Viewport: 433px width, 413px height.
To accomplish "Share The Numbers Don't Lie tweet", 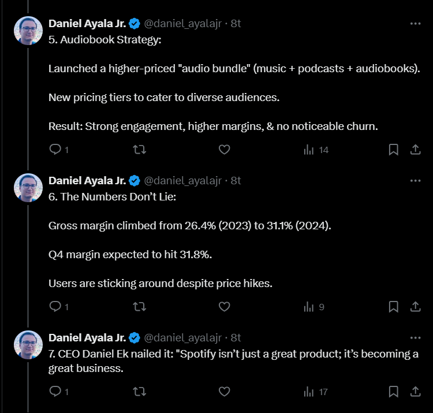I will click(415, 307).
